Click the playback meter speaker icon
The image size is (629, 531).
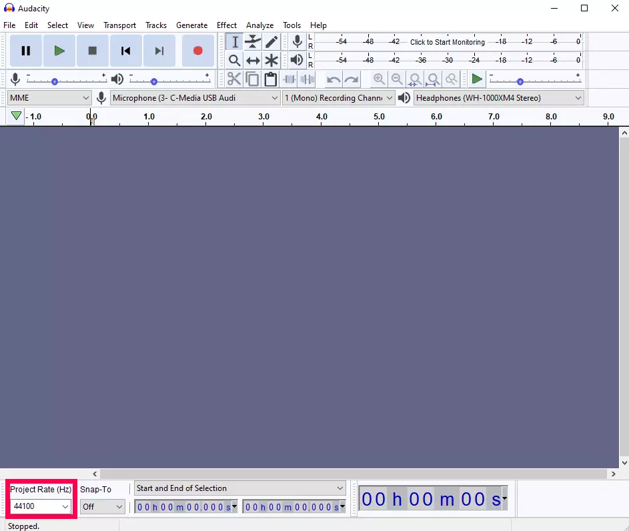tap(297, 60)
